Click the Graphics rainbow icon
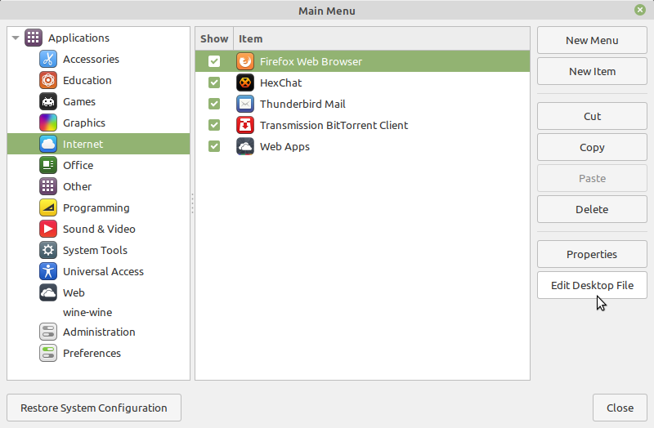654x428 pixels. (x=48, y=123)
